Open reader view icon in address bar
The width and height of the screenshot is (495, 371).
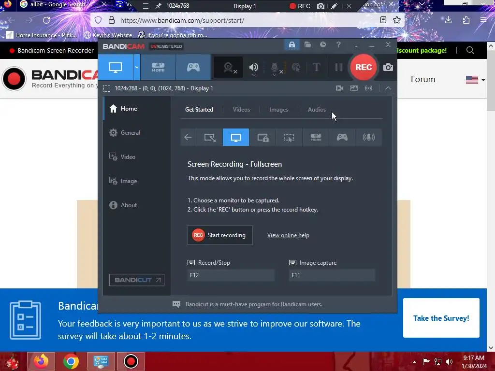383,20
